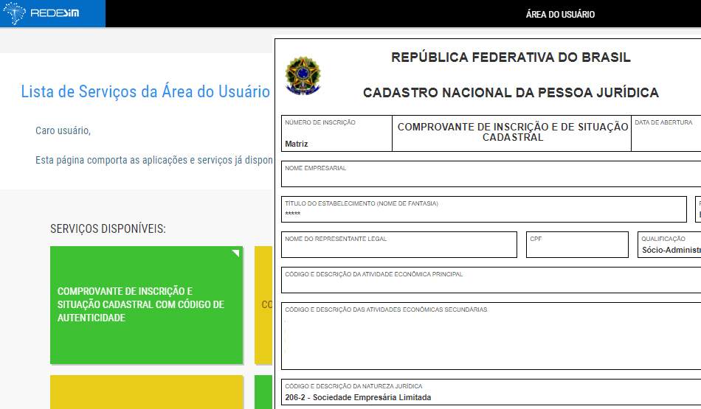Open ÁREA DO USUÁRIO menu item
The height and width of the screenshot is (409, 701).
(560, 14)
